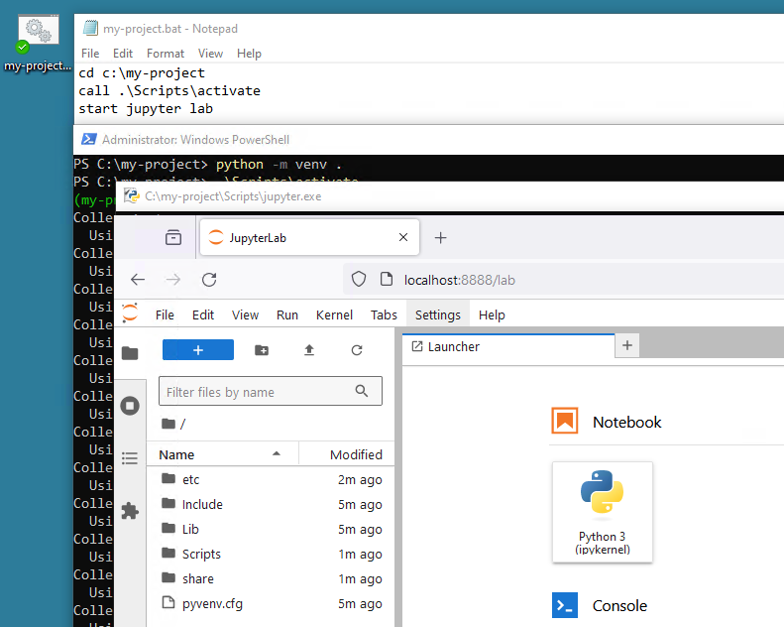Open Extension Manager puzzle icon
Viewport: 784px width, 627px height.
coord(130,511)
